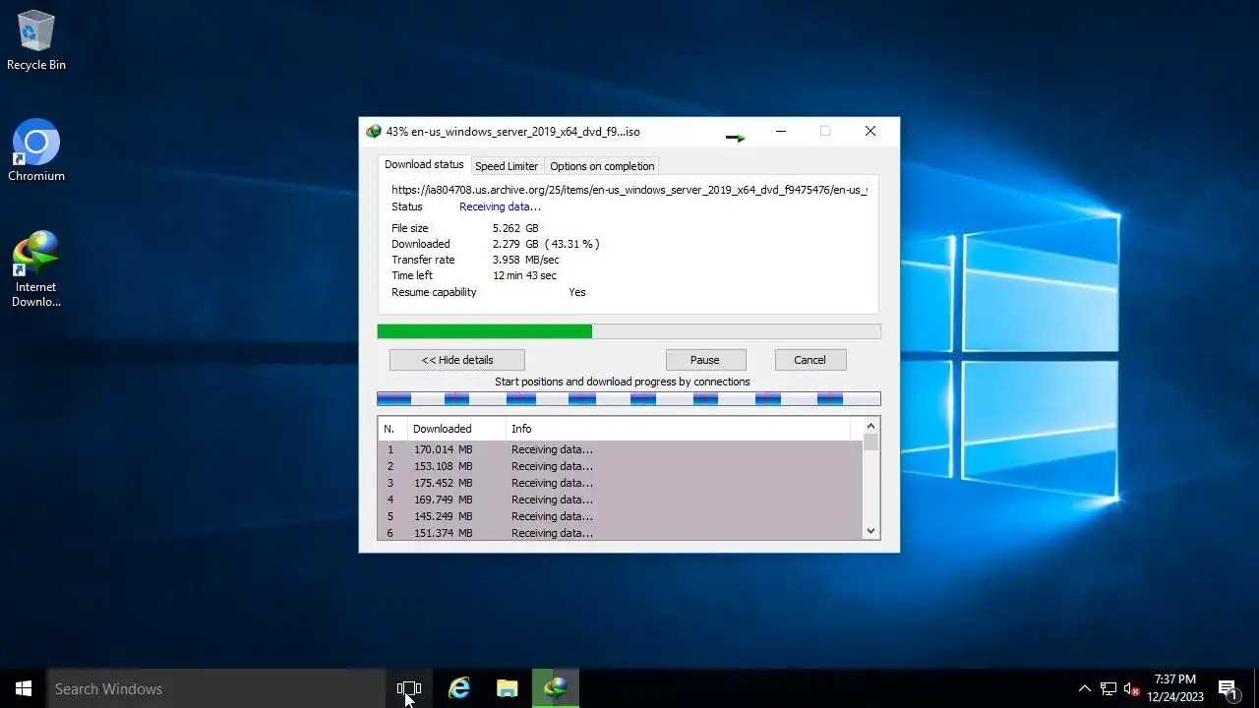Click the Resume capability Yes value
Viewport: 1259px width, 708px height.
point(577,292)
